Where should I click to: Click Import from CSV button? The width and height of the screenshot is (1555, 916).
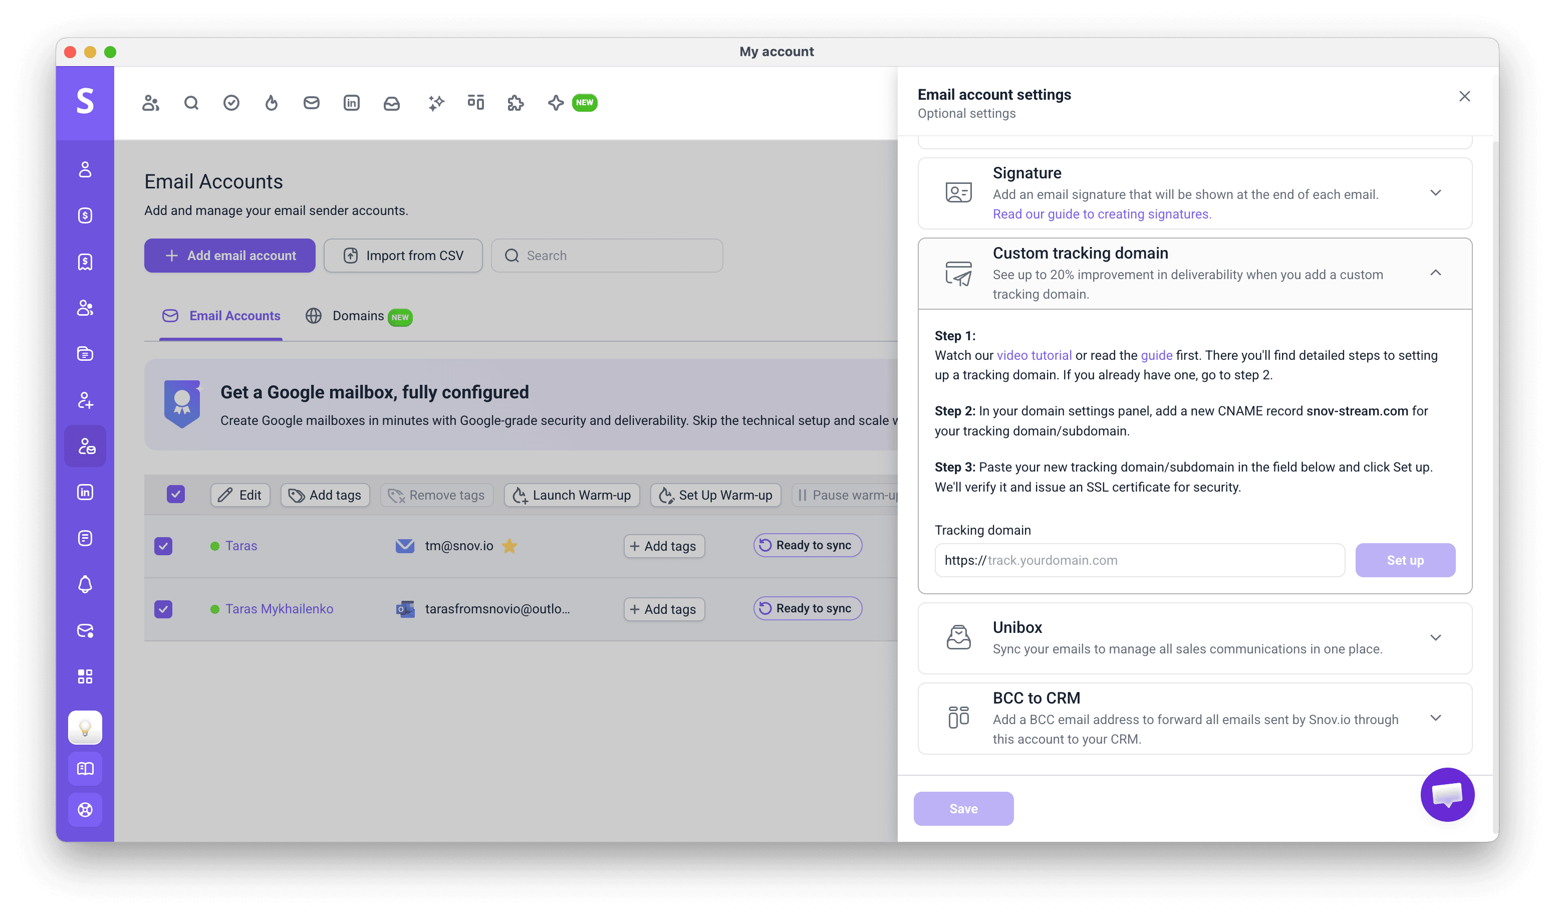point(403,256)
